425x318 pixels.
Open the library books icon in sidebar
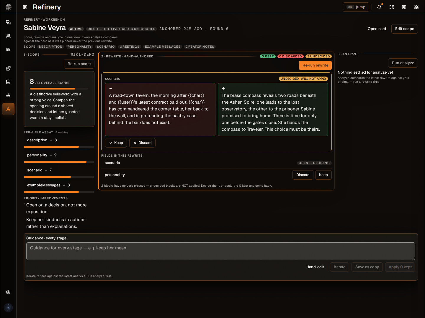[x=8, y=49]
